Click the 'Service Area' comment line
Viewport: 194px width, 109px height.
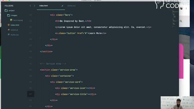pyautogui.click(x=53, y=64)
